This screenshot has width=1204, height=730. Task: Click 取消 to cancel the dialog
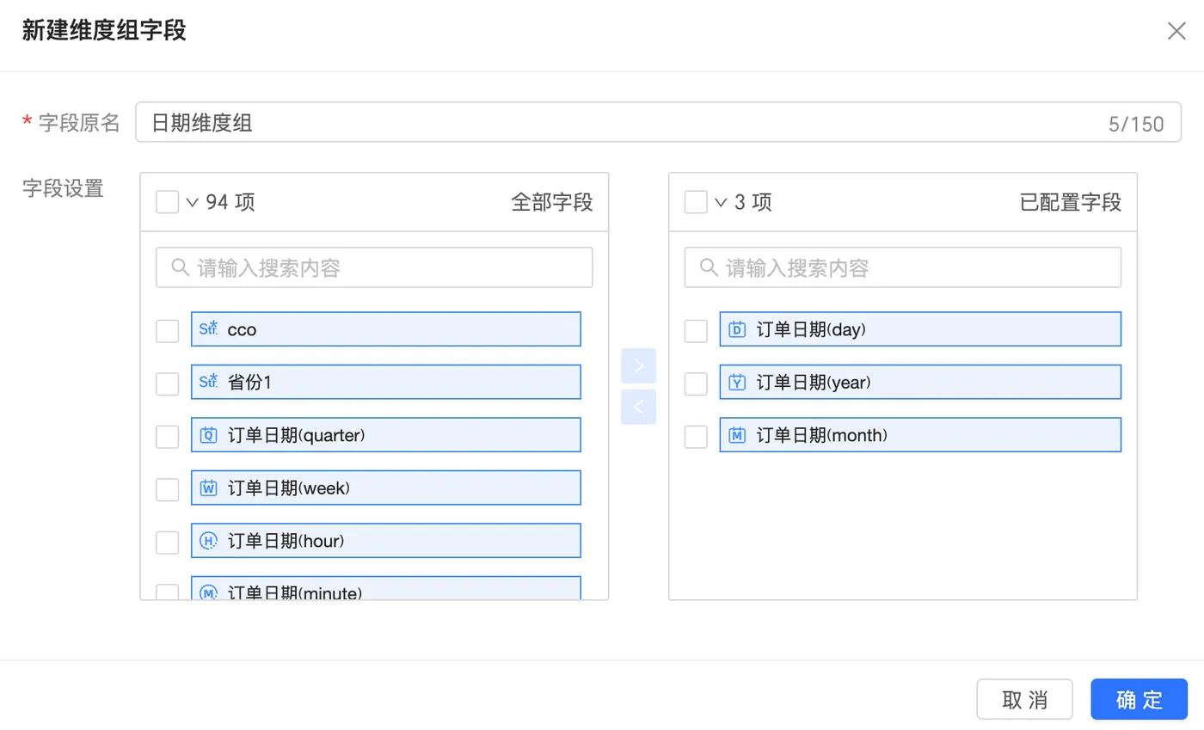[x=1024, y=699]
